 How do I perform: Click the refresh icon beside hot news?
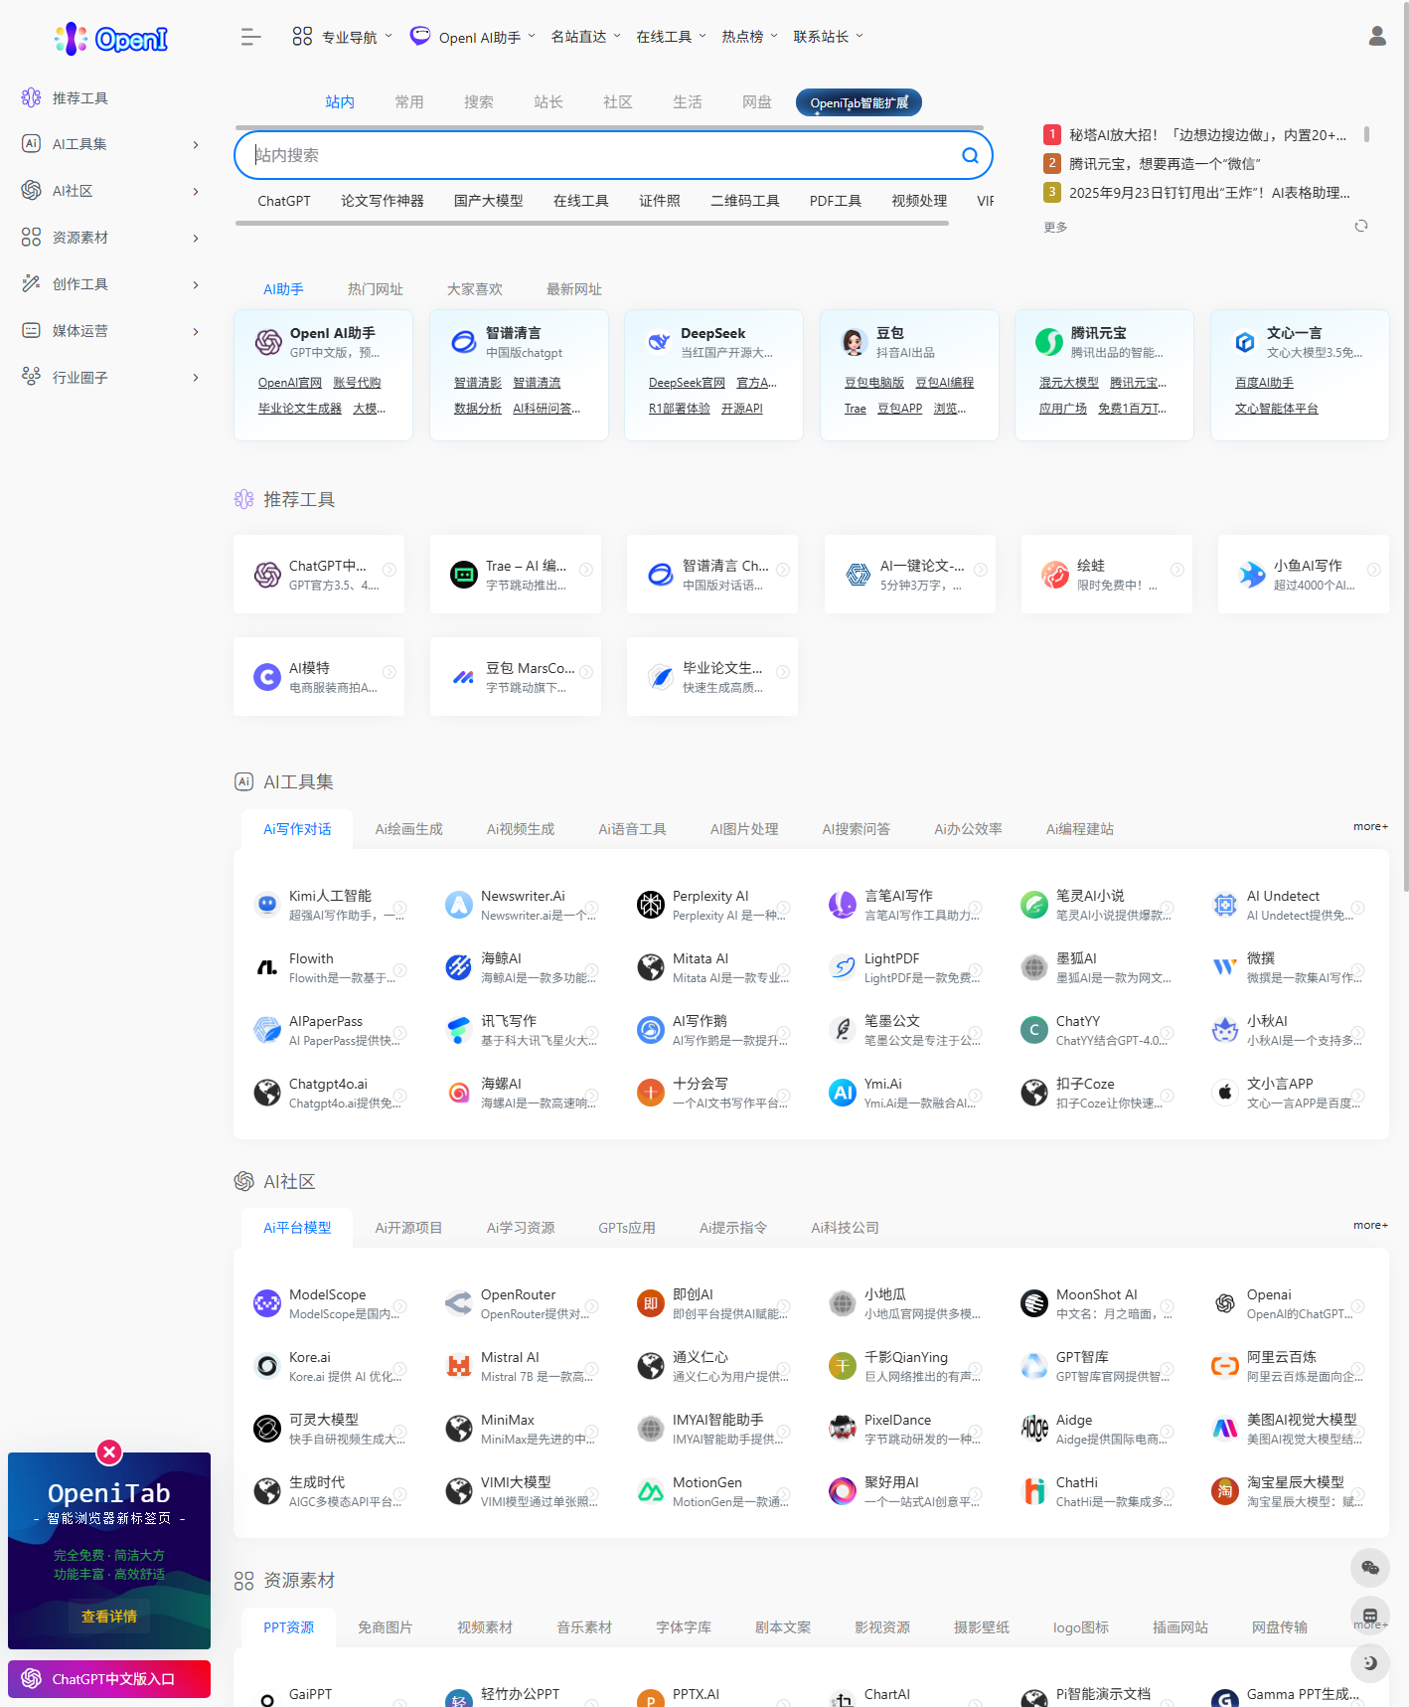[1360, 226]
